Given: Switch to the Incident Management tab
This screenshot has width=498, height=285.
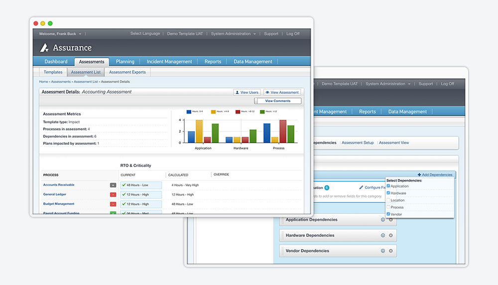Looking at the screenshot, I should click(169, 62).
